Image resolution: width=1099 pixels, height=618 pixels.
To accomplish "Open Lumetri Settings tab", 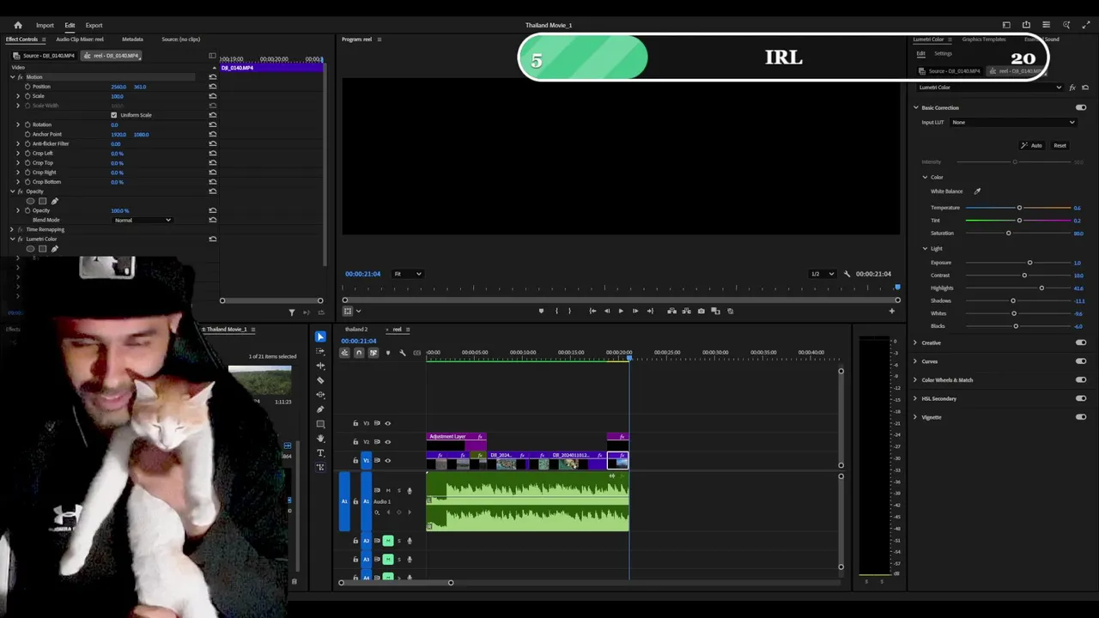I will click(x=943, y=53).
